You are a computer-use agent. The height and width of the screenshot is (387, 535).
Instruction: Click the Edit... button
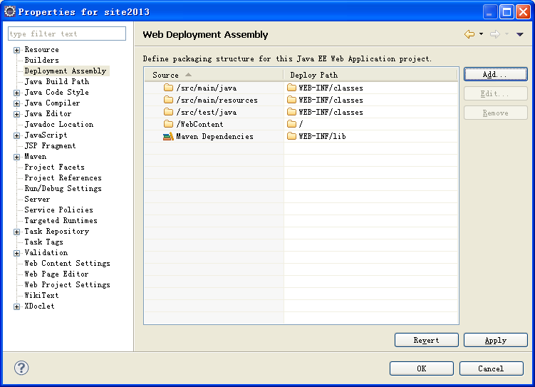[x=495, y=93]
